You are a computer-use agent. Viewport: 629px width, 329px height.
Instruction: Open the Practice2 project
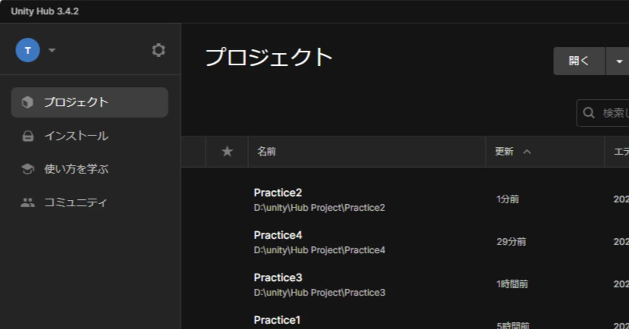point(278,192)
